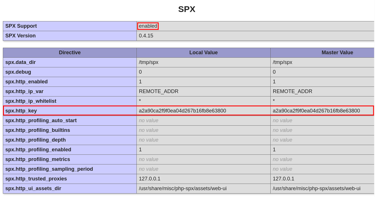Click master 'no value' of spx.http_profiling_sampling_period
The width and height of the screenshot is (375, 197).
pyautogui.click(x=282, y=169)
